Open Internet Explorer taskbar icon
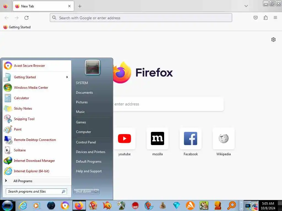 point(23,206)
